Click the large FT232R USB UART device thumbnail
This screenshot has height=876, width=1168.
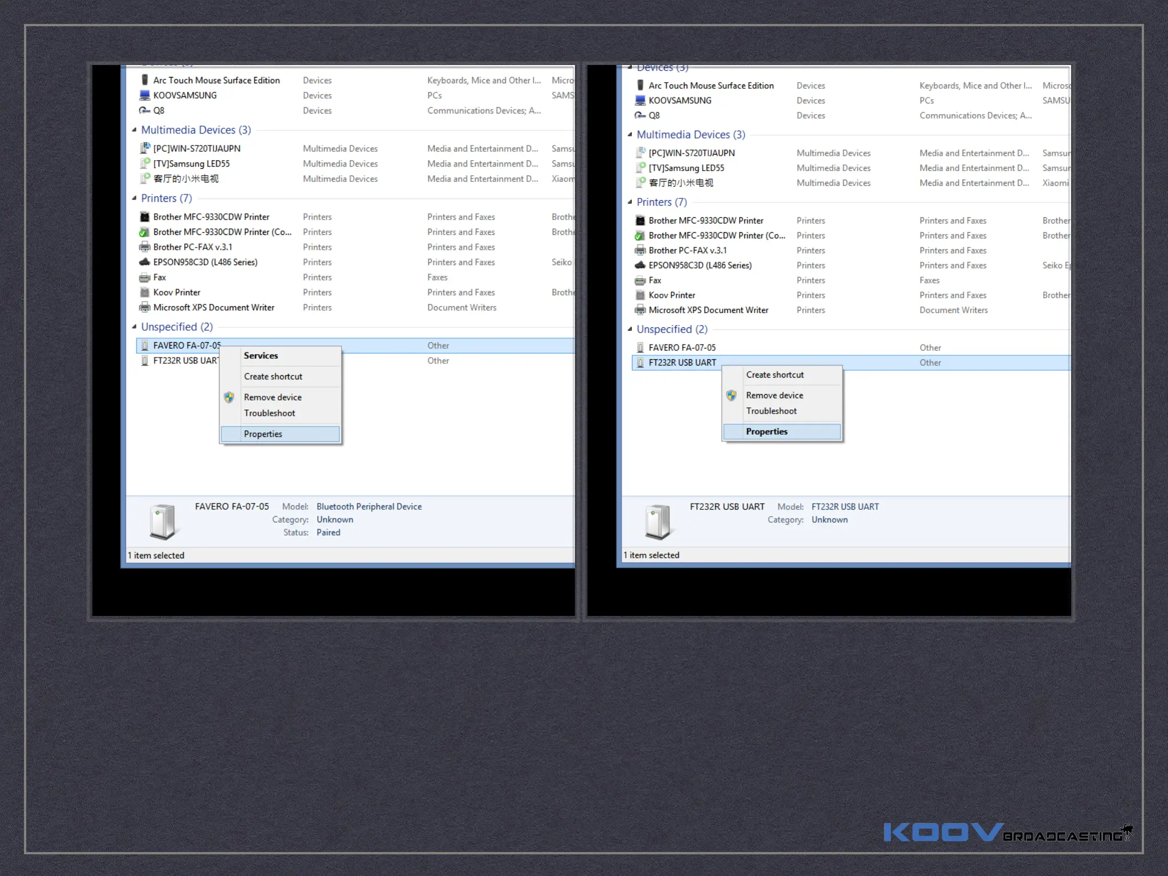[657, 521]
